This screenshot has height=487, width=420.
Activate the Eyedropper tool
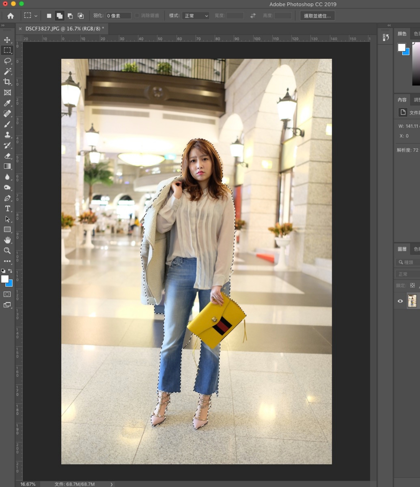pyautogui.click(x=7, y=103)
